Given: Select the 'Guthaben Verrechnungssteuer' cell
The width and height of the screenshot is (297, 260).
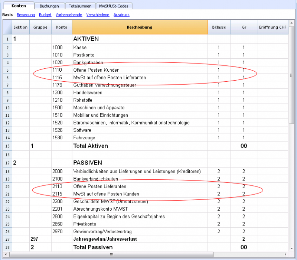Looking at the screenshot, I should 140,85.
